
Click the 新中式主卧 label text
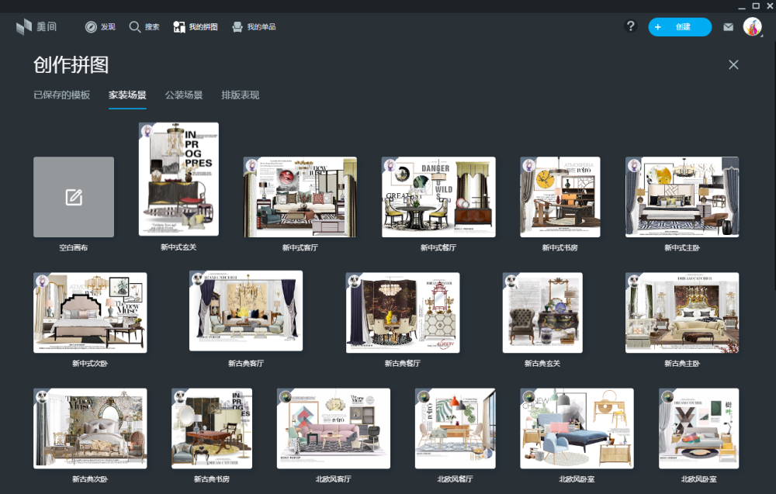(x=682, y=248)
